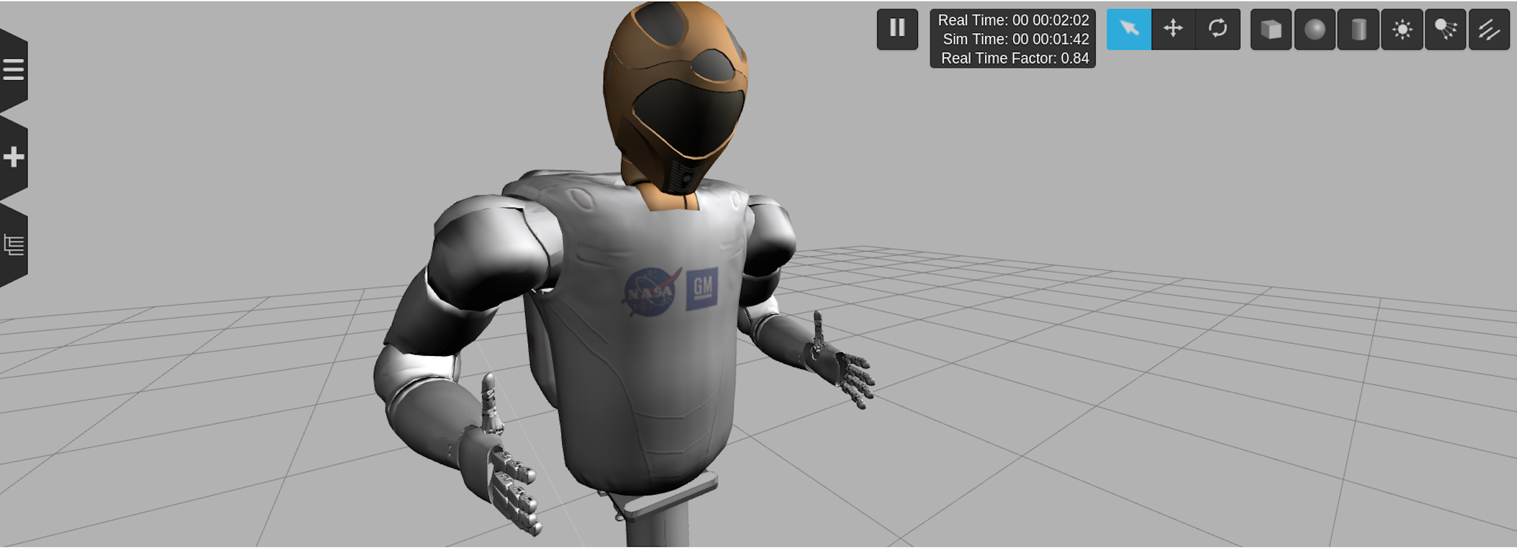Image resolution: width=1517 pixels, height=548 pixels.
Task: Open the scene tree panel tab
Action: (x=13, y=245)
